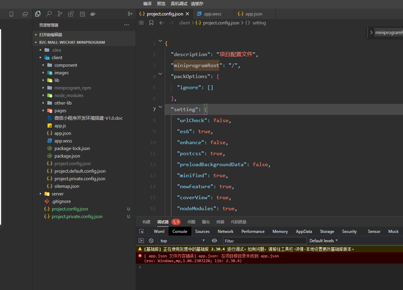Open the 'top' context dropdown
403x290 pixels.
[182, 241]
